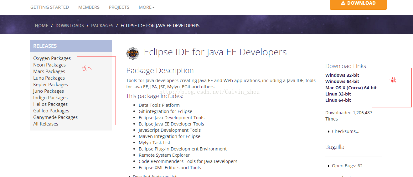This screenshot has width=413, height=177.
Task: Download the Windows 32-bit package
Action: tap(342, 75)
